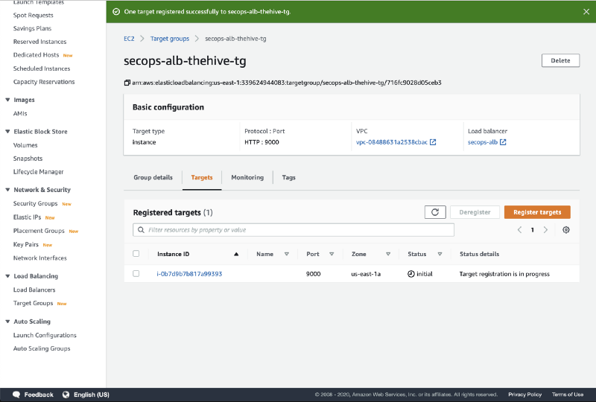The width and height of the screenshot is (596, 402).
Task: Check the box for instance i-0b7d9b7b817a99393
Action: 136,274
